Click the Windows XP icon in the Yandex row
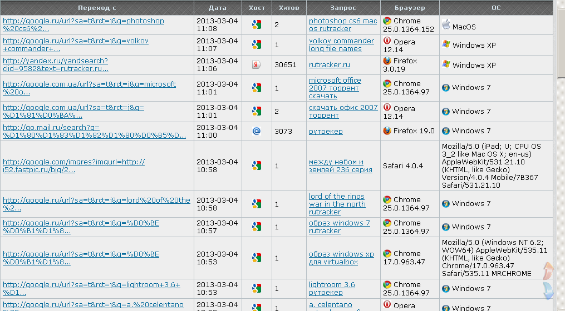Image resolution: width=565 pixels, height=311 pixels. click(x=446, y=64)
